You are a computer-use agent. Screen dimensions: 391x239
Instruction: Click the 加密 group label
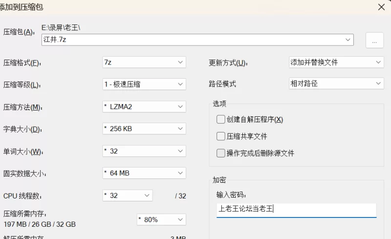point(219,180)
